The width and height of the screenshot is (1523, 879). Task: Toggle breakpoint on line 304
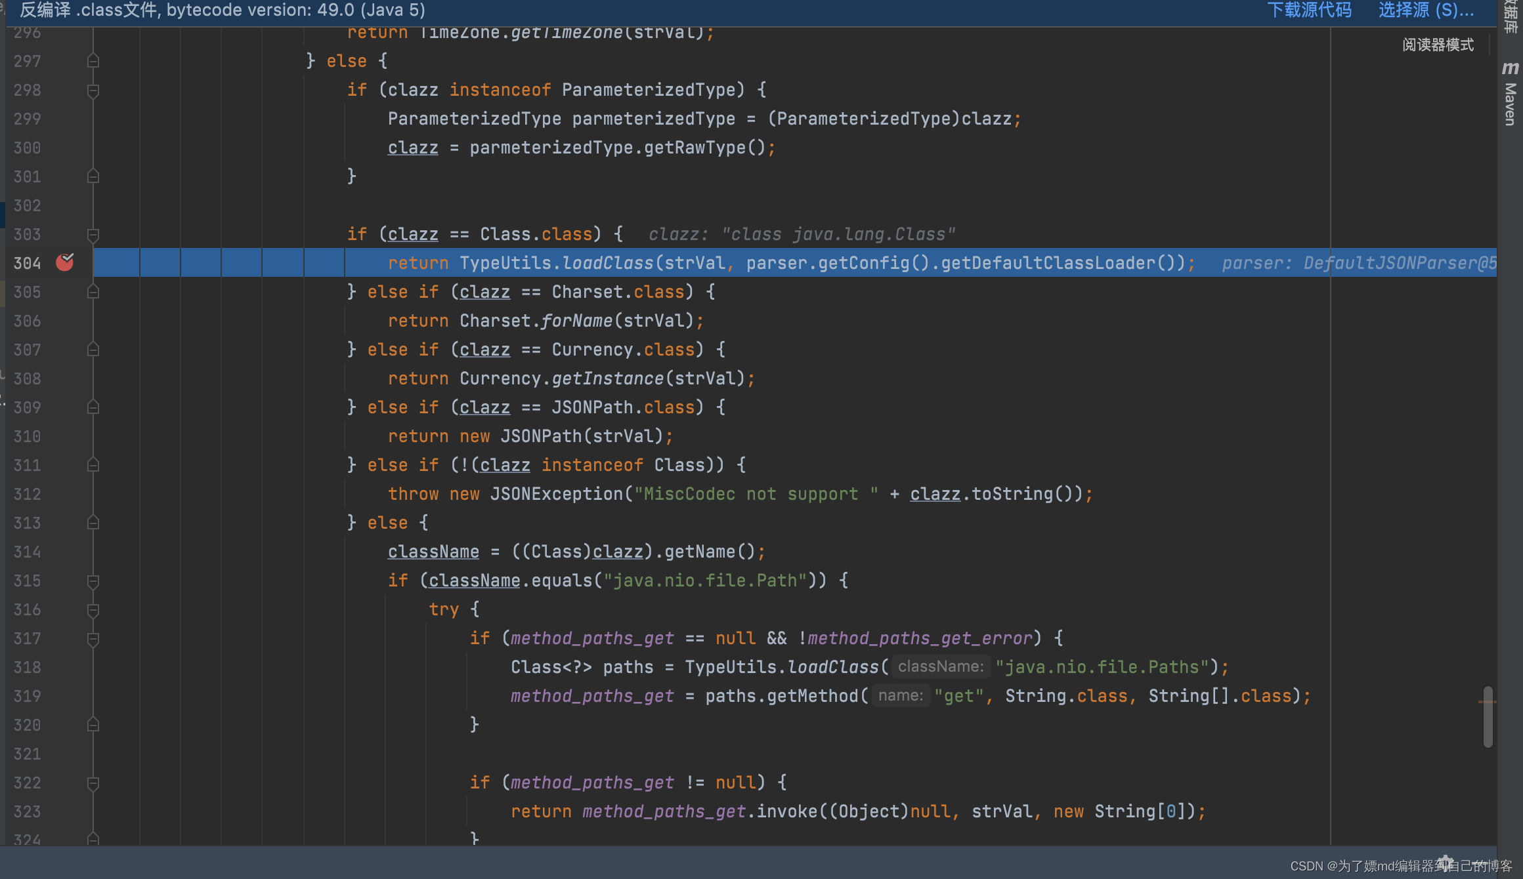pos(64,262)
